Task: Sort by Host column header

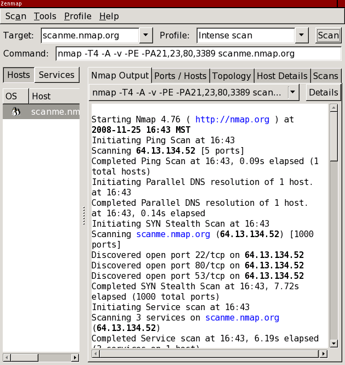Action: 54,96
